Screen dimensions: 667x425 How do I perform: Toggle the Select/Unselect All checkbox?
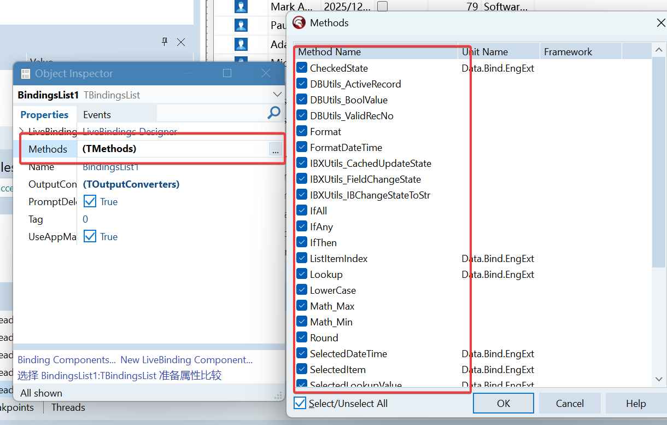pos(300,403)
